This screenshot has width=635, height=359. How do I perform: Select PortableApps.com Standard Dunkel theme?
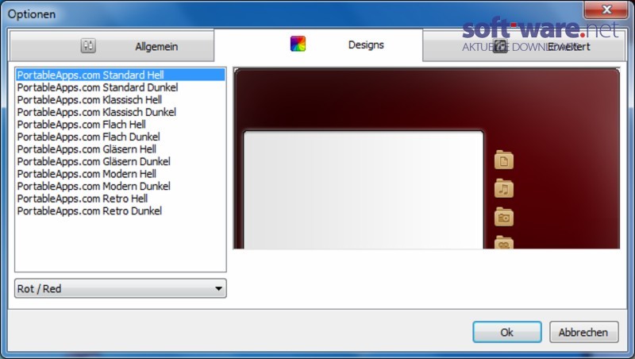pos(121,87)
